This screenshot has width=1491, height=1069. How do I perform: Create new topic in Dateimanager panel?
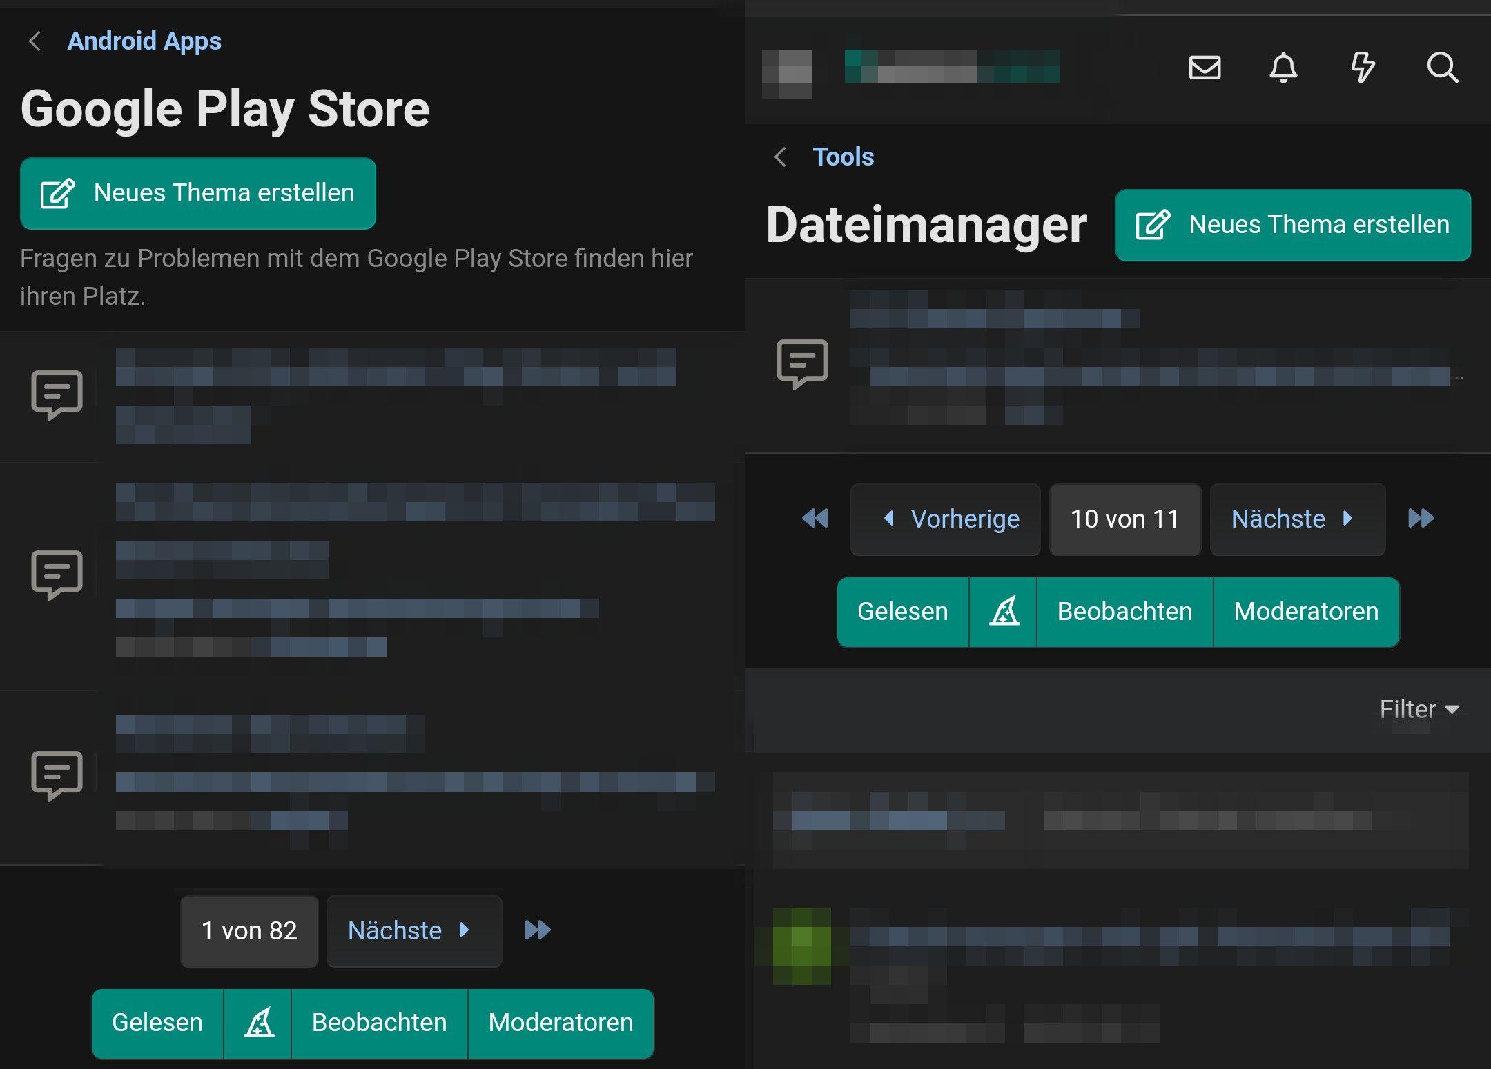(x=1292, y=225)
